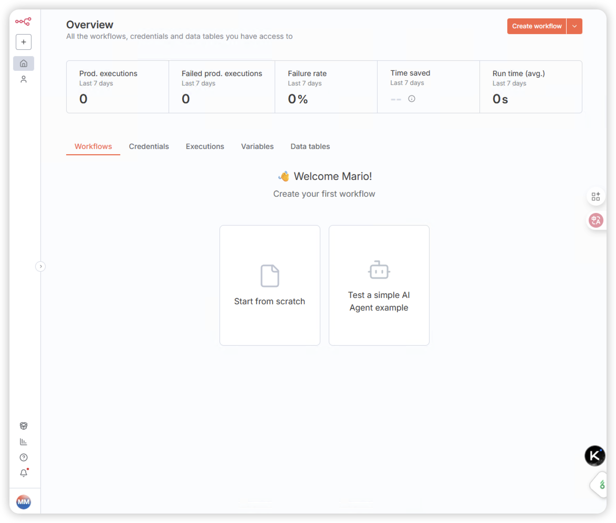Expand the sidebar with the chevron handle
This screenshot has width=616, height=523.
tap(40, 266)
